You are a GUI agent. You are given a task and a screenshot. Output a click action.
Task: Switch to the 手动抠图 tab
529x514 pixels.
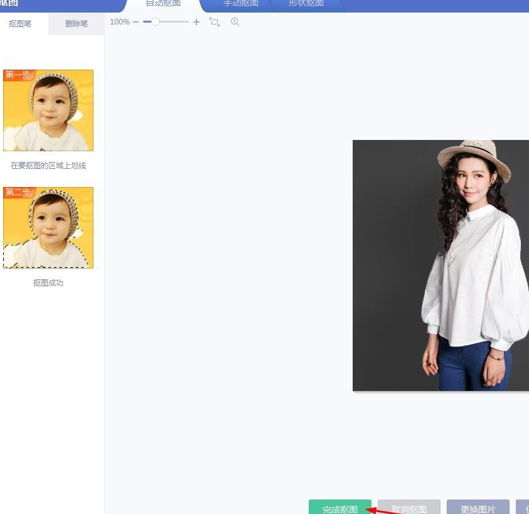(x=241, y=4)
